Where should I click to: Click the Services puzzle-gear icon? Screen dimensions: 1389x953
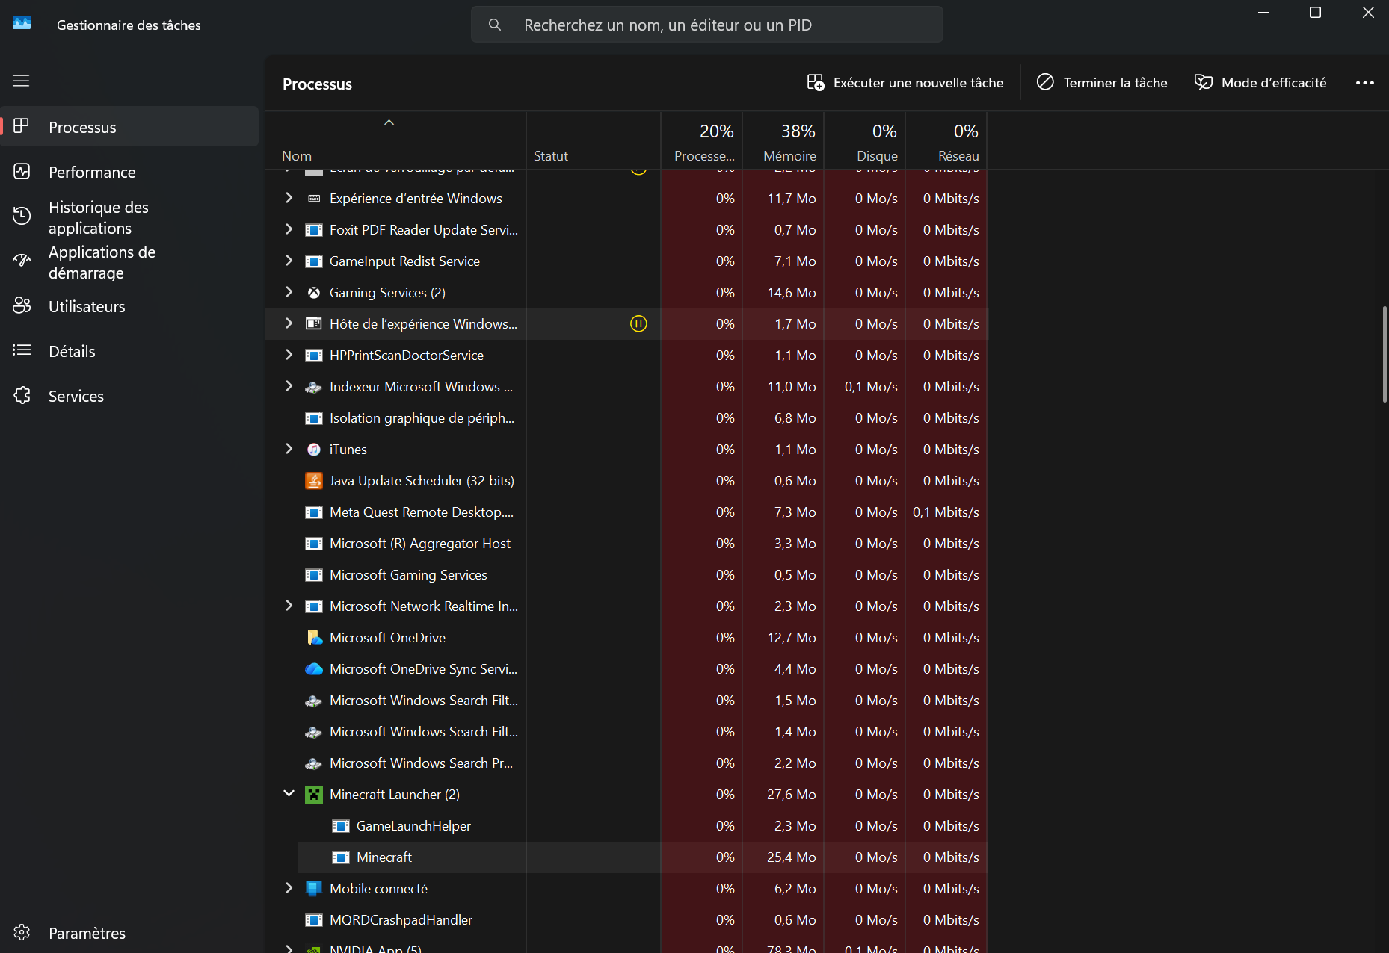click(22, 395)
